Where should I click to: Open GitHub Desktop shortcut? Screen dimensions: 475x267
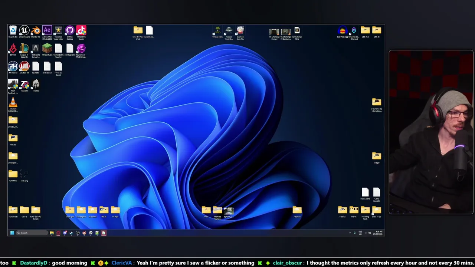point(70,33)
